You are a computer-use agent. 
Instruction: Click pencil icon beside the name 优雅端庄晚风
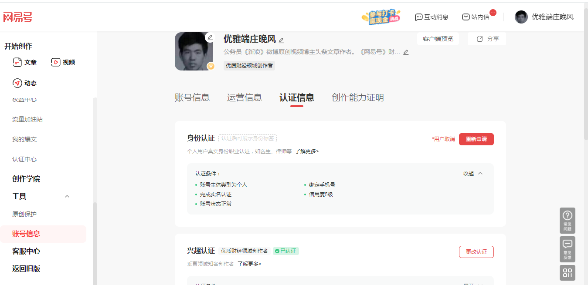[x=281, y=40]
